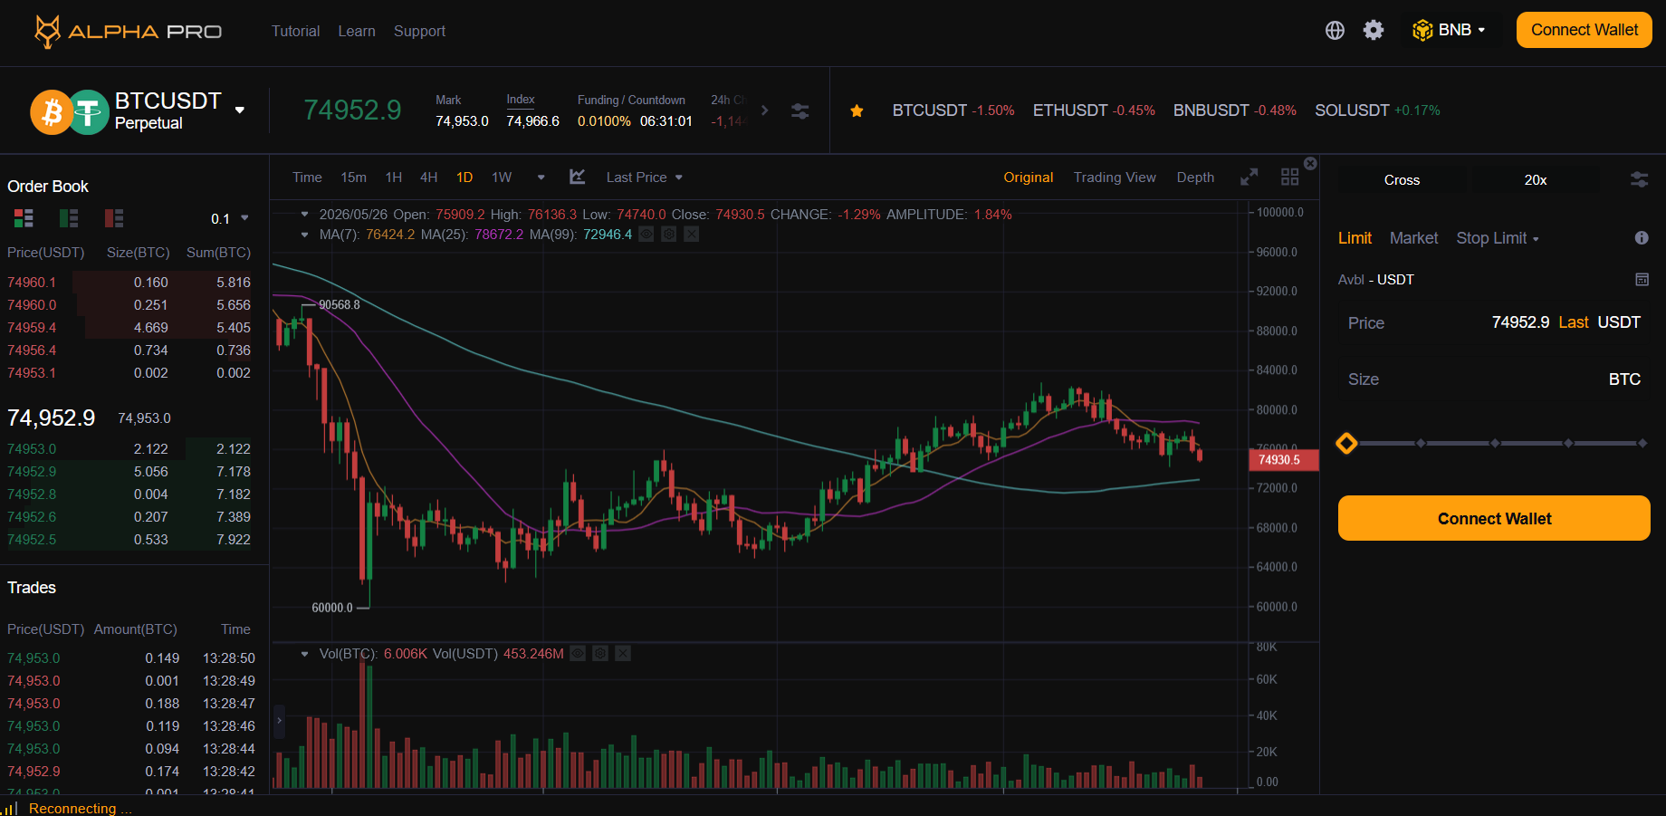Click the Size input field
The height and width of the screenshot is (816, 1666).
coord(1494,379)
